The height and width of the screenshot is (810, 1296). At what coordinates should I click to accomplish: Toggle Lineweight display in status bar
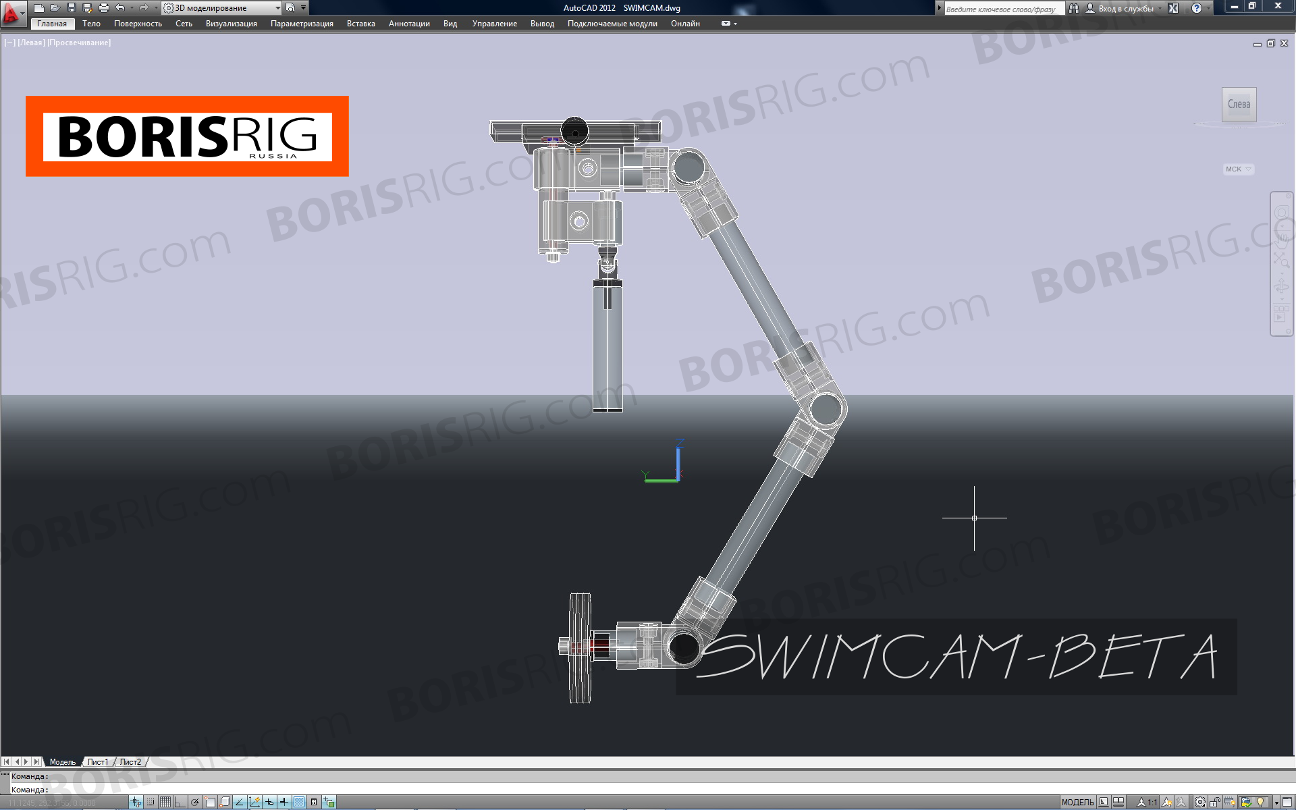tap(284, 803)
